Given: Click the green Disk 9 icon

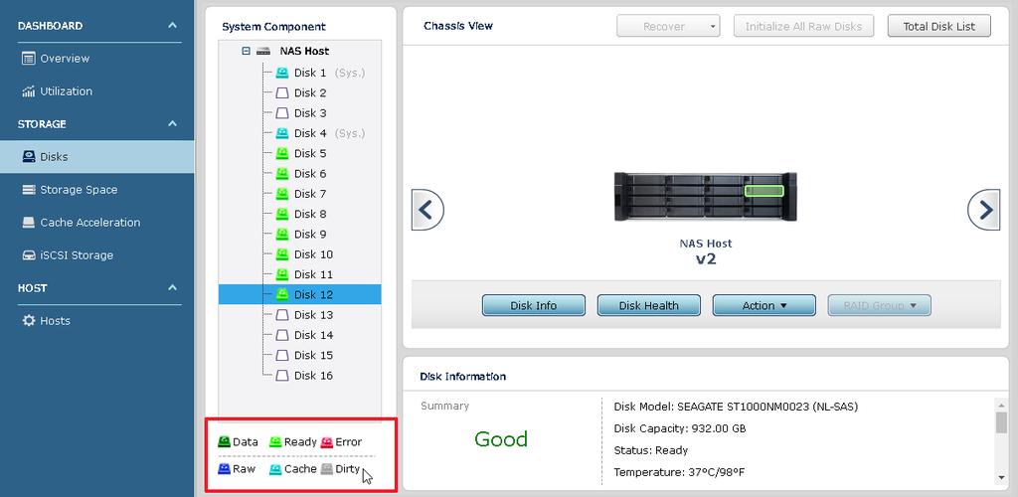Looking at the screenshot, I should point(281,234).
